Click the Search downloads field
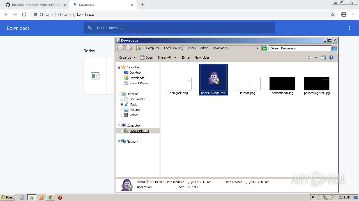 pyautogui.click(x=179, y=28)
